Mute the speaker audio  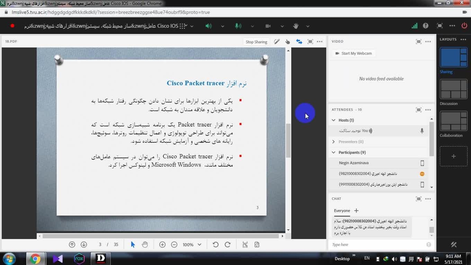click(209, 26)
